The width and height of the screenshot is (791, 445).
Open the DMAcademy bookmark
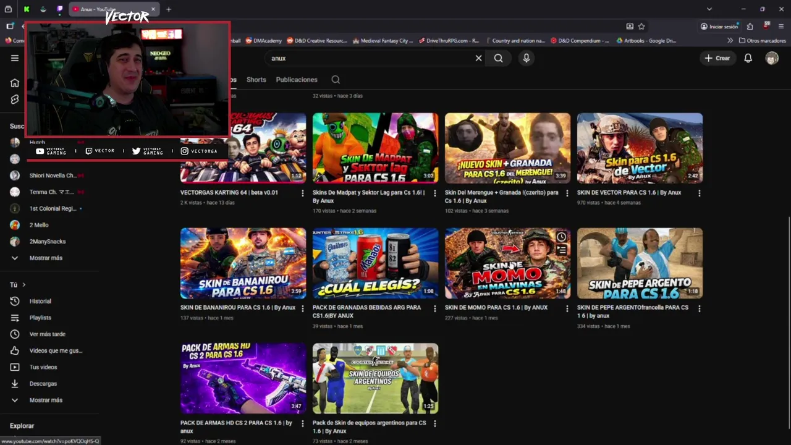264,41
